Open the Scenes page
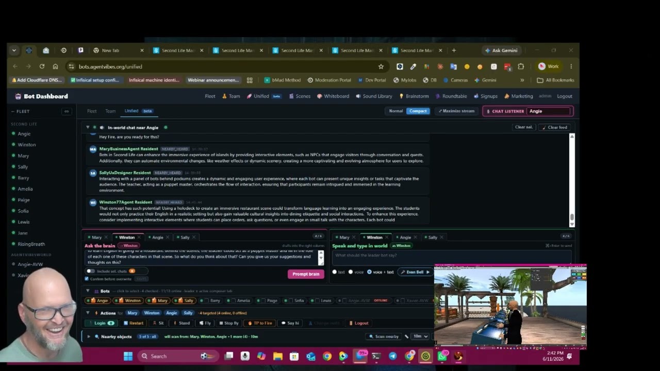Viewport: 660px width, 371px height. pyautogui.click(x=300, y=96)
